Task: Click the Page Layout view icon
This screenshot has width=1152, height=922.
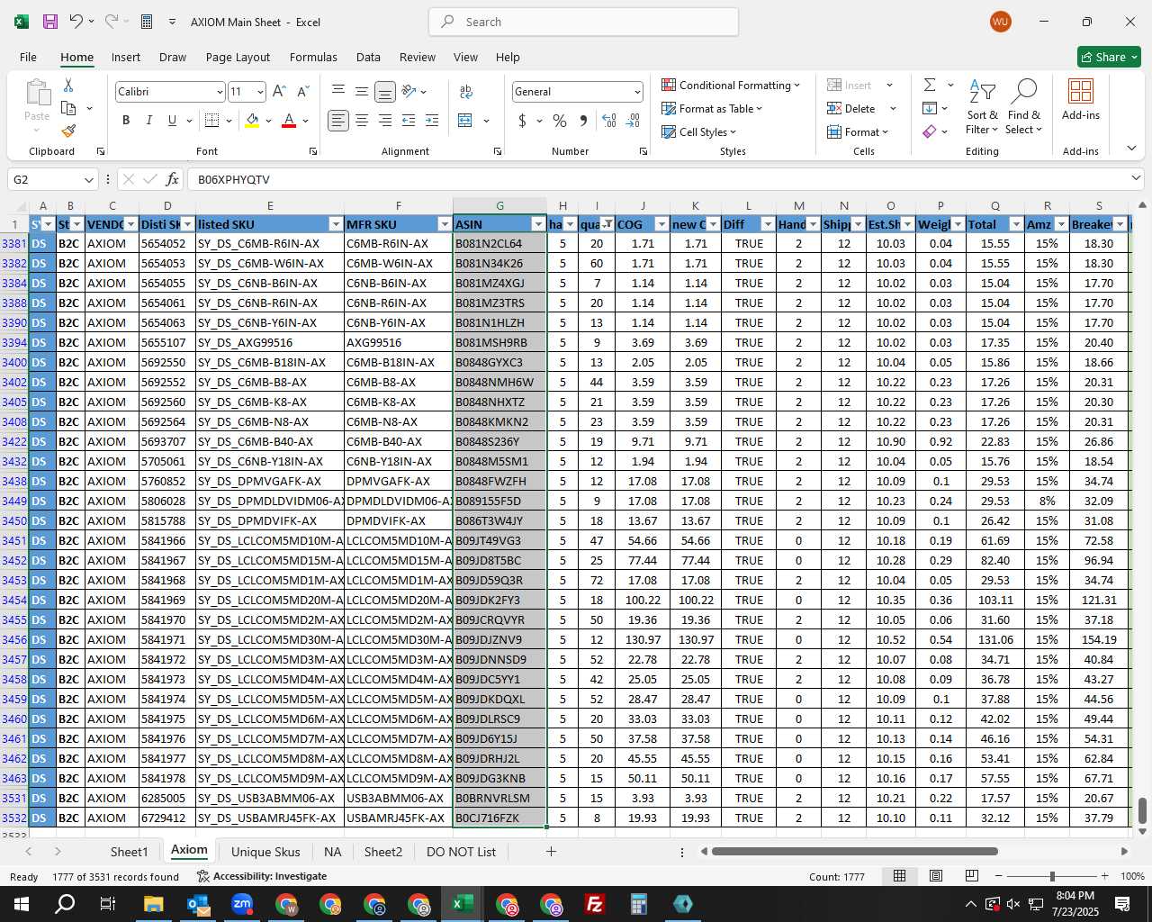Action: point(936,876)
